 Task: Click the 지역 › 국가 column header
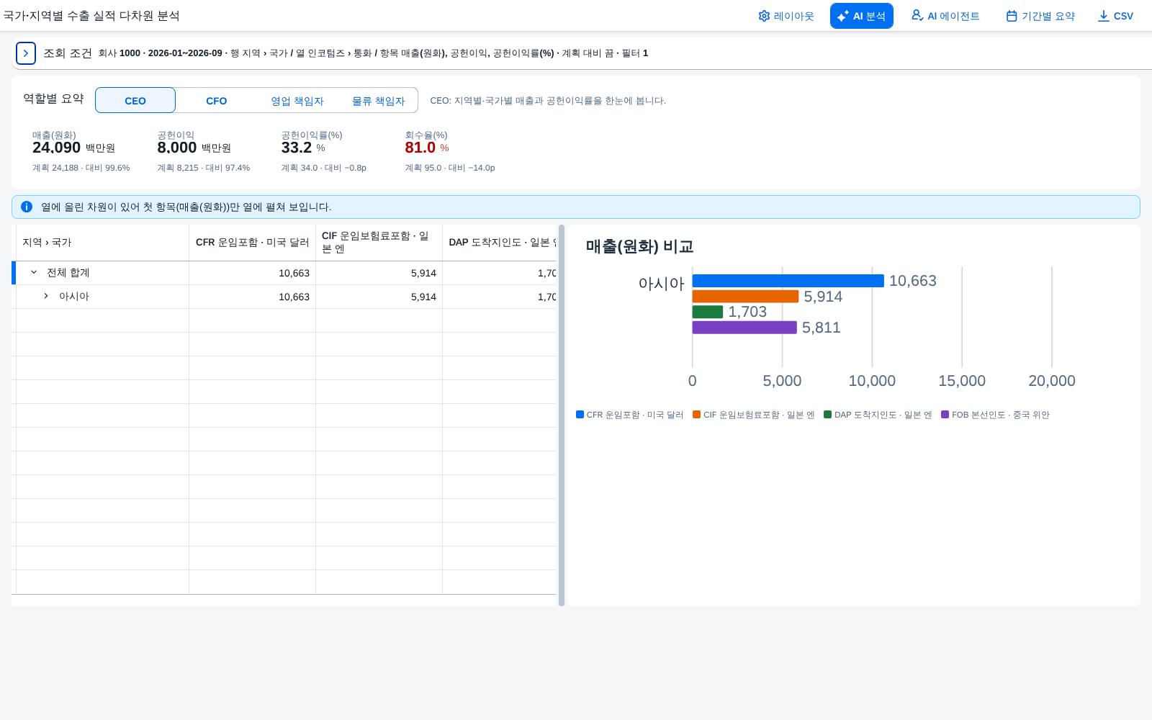tap(102, 243)
